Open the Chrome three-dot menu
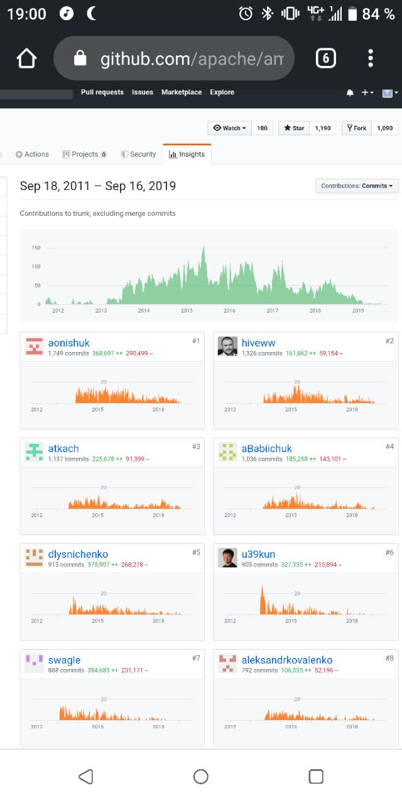Image resolution: width=402 pixels, height=805 pixels. pyautogui.click(x=371, y=58)
